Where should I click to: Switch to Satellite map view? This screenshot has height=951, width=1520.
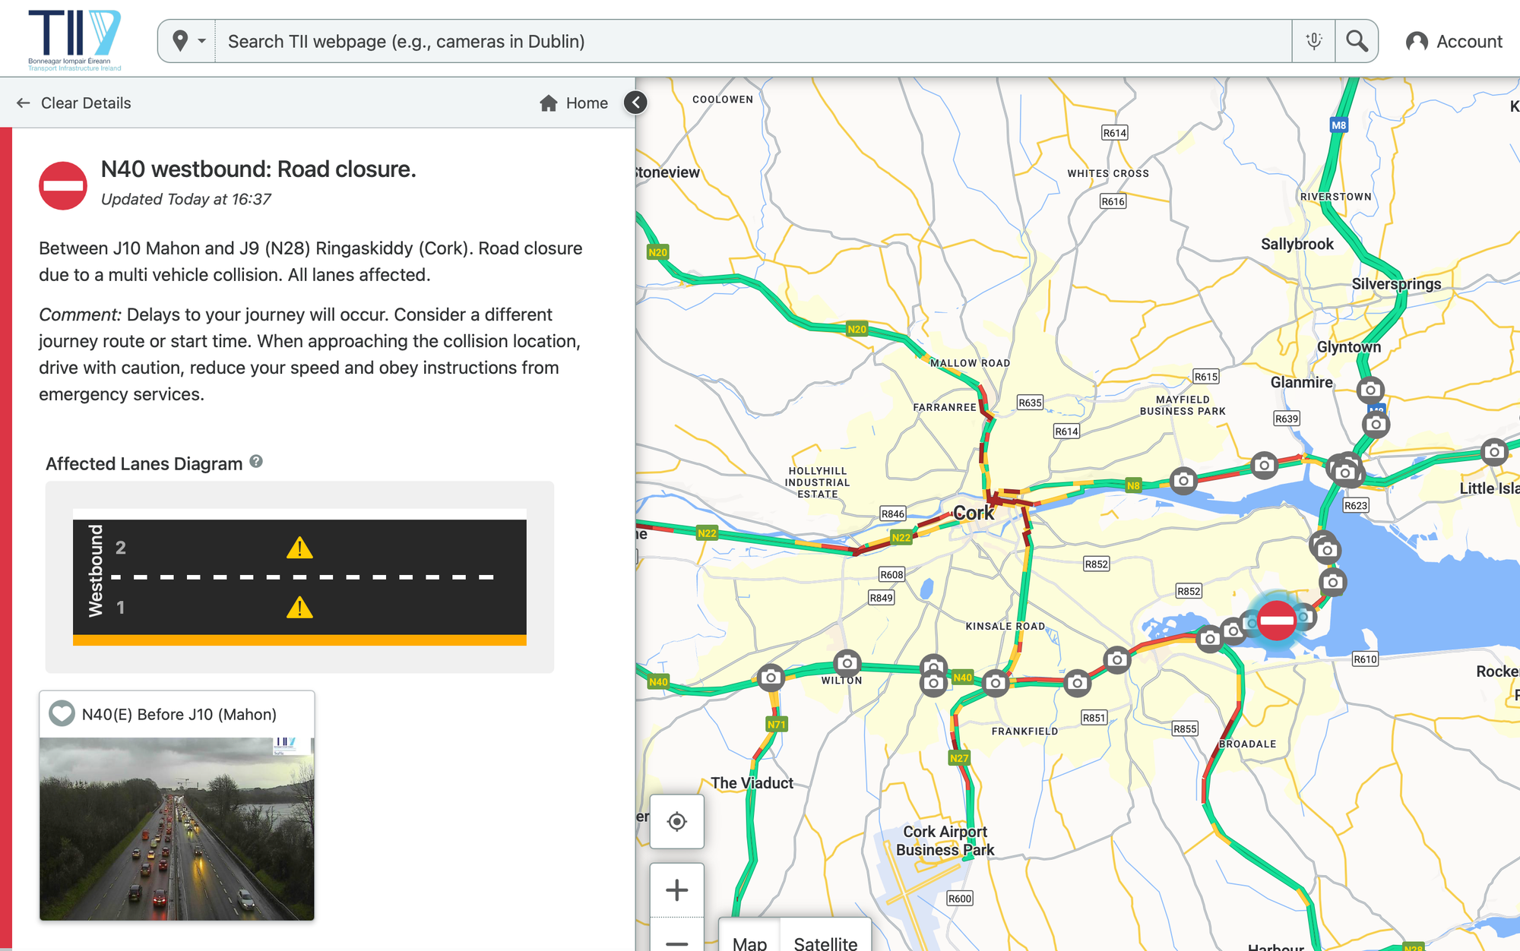[x=825, y=942]
